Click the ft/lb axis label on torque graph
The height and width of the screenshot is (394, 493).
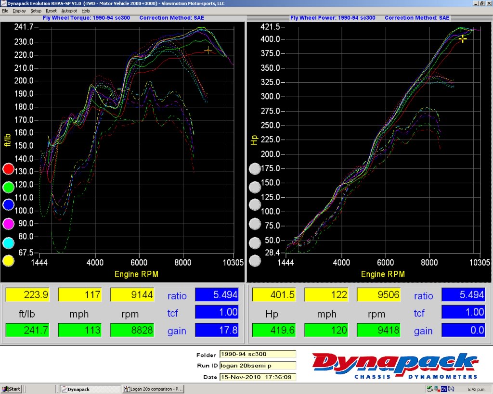(x=8, y=140)
